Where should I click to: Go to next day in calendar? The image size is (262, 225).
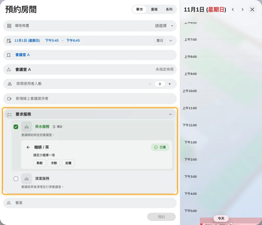pos(243,9)
